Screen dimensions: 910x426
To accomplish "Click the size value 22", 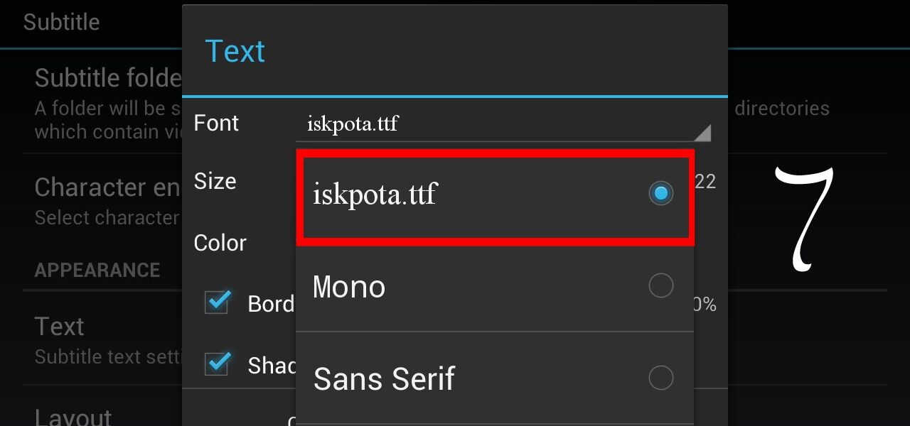I will [705, 182].
